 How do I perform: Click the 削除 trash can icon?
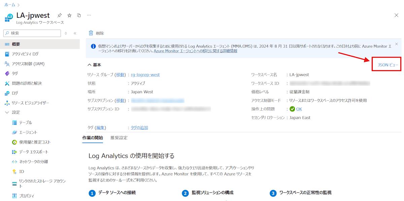pos(91,33)
